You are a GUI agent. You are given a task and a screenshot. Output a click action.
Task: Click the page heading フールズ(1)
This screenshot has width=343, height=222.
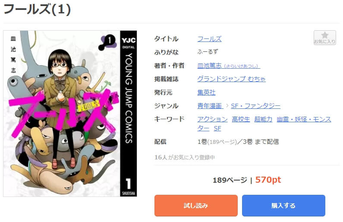click(37, 10)
